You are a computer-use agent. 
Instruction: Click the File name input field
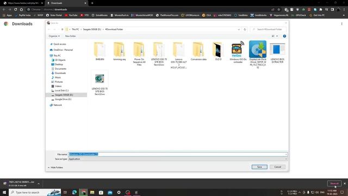(x=176, y=154)
